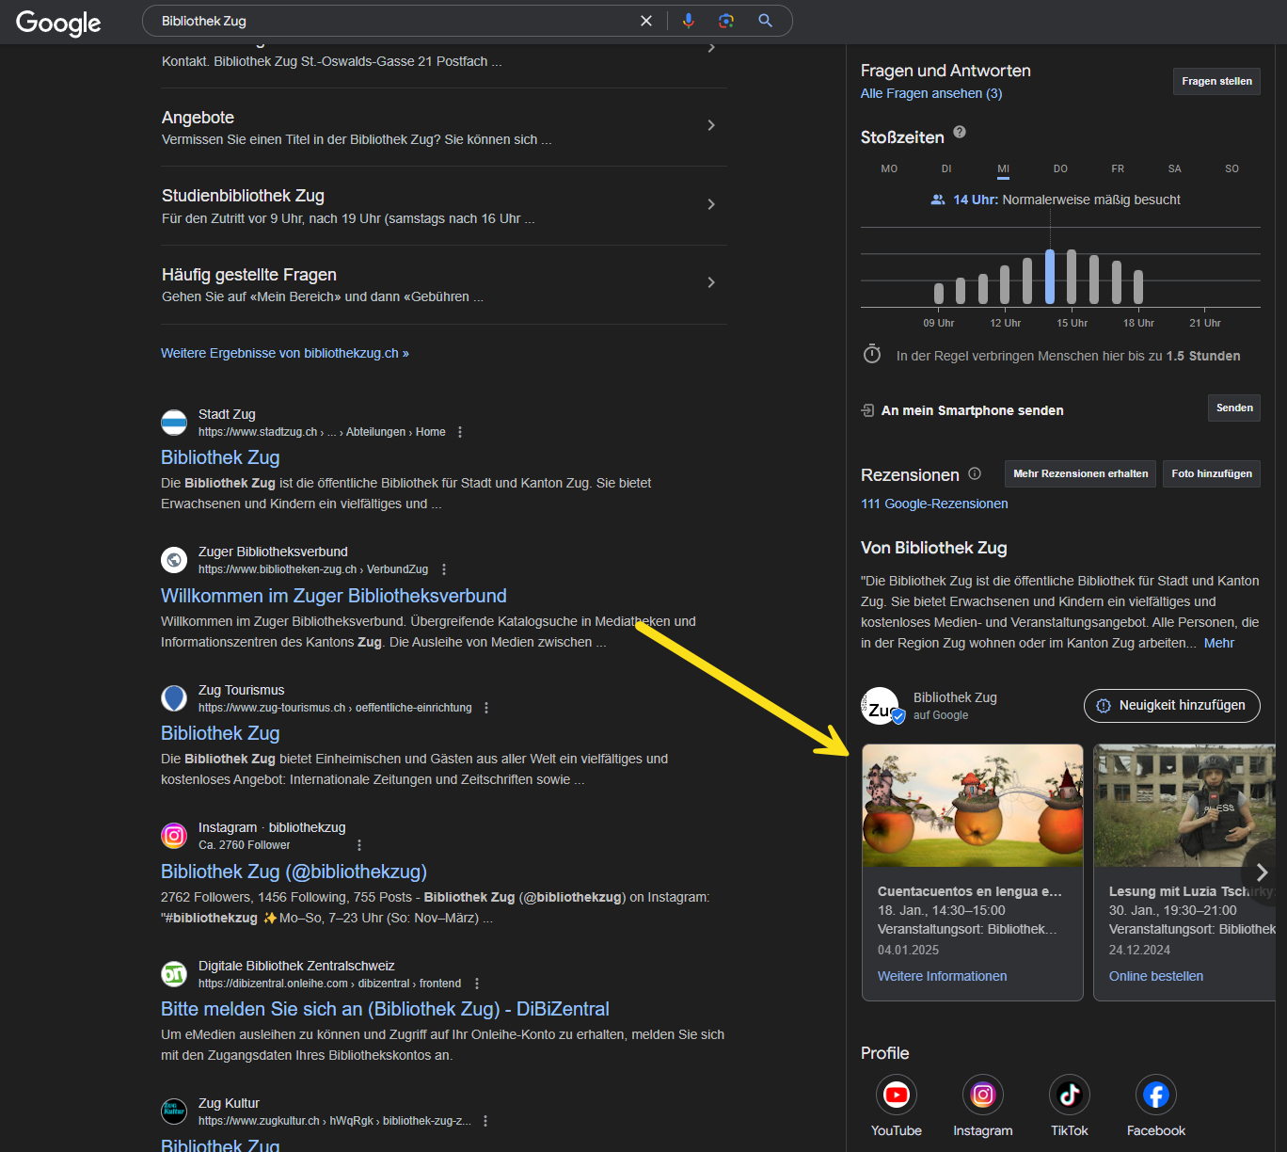
Task: Expand the Angebote sitelink chevron
Action: [x=711, y=125]
